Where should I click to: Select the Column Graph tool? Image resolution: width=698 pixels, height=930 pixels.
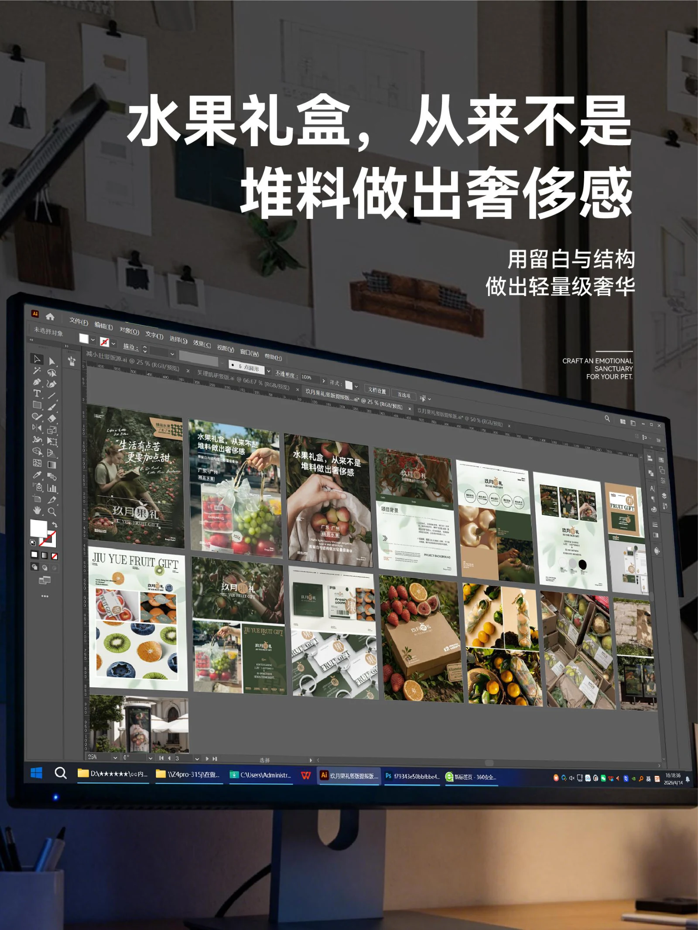tap(51, 488)
